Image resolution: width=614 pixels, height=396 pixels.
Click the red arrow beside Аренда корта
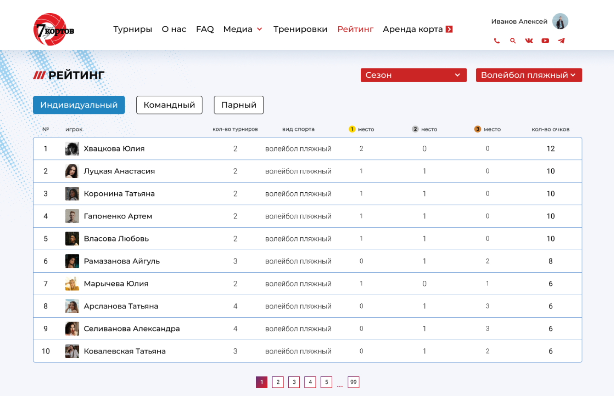449,29
